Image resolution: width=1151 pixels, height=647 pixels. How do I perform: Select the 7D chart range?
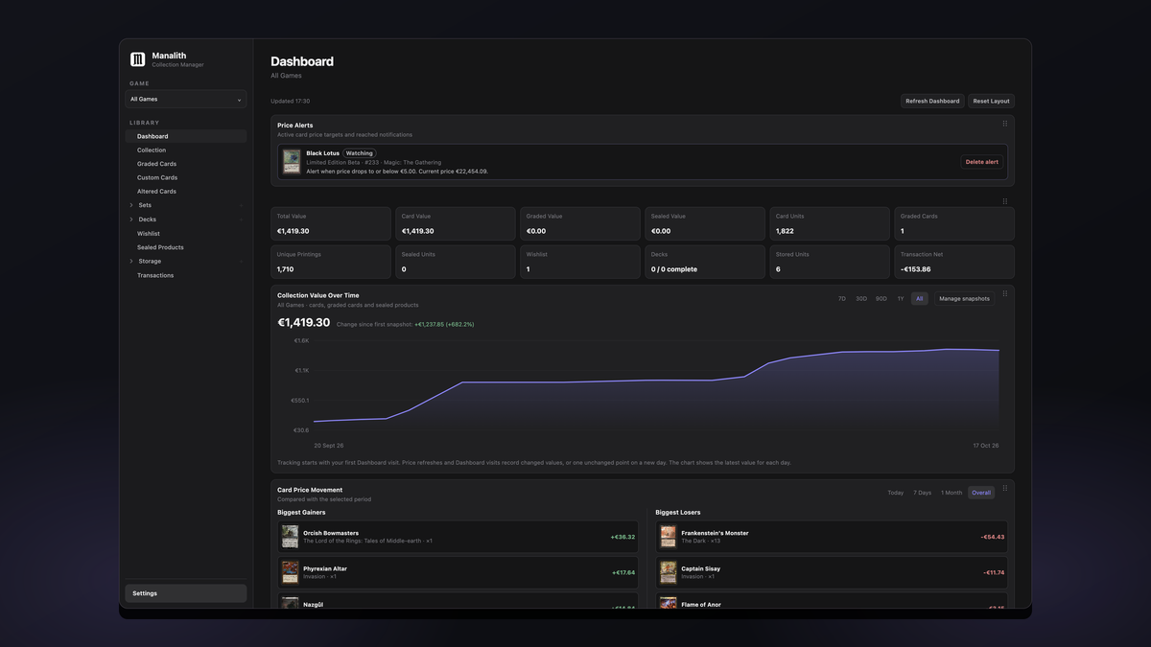(x=842, y=299)
